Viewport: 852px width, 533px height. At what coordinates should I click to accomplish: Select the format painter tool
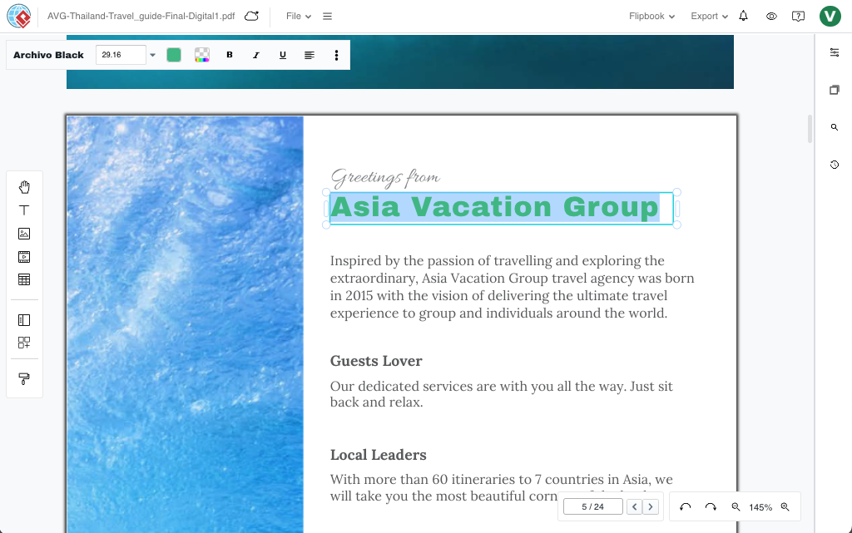(24, 379)
